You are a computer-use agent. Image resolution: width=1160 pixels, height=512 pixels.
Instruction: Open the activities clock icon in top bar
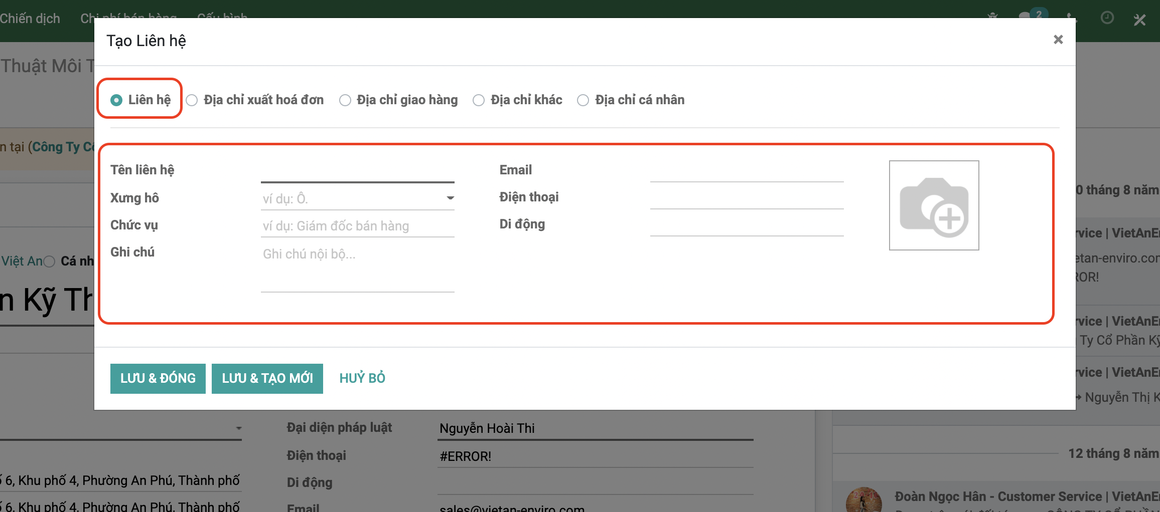pos(1107,18)
